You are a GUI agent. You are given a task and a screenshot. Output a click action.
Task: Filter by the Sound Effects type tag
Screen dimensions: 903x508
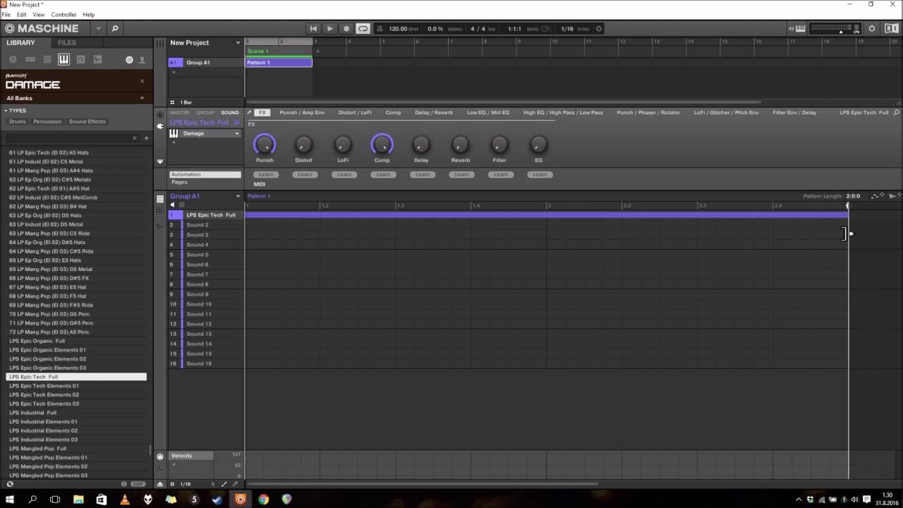[x=87, y=121]
